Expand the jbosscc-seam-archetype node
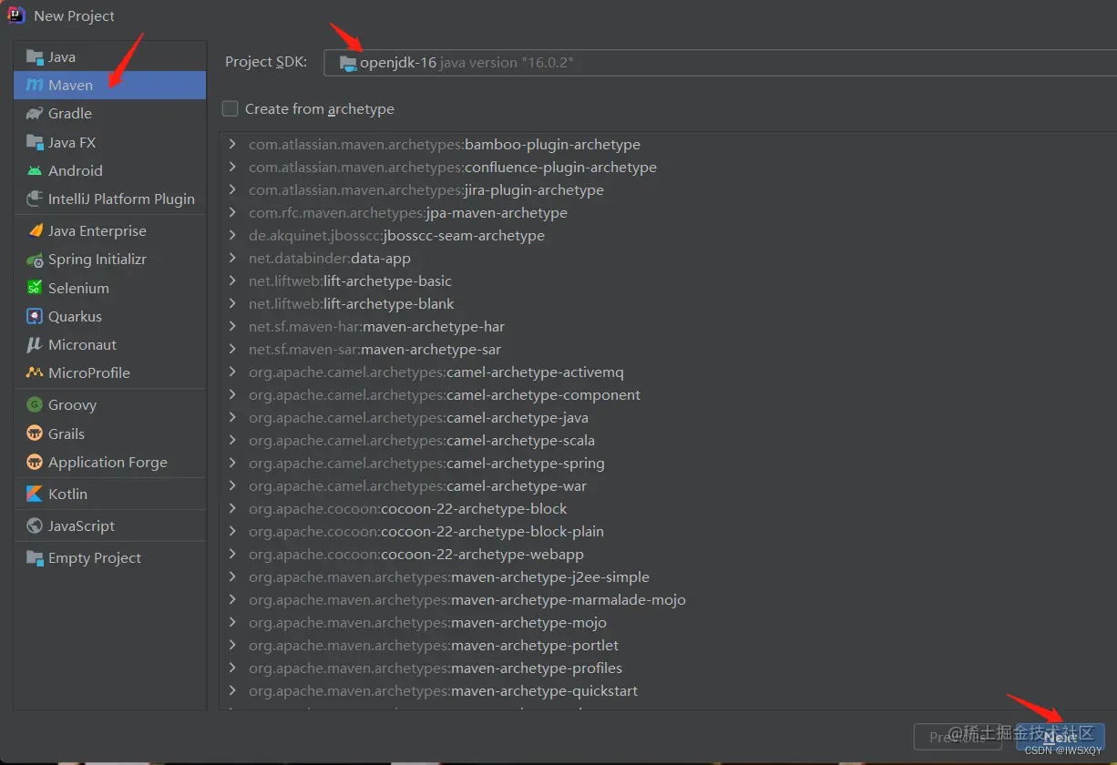Screen dimensions: 1117x765 [232, 235]
